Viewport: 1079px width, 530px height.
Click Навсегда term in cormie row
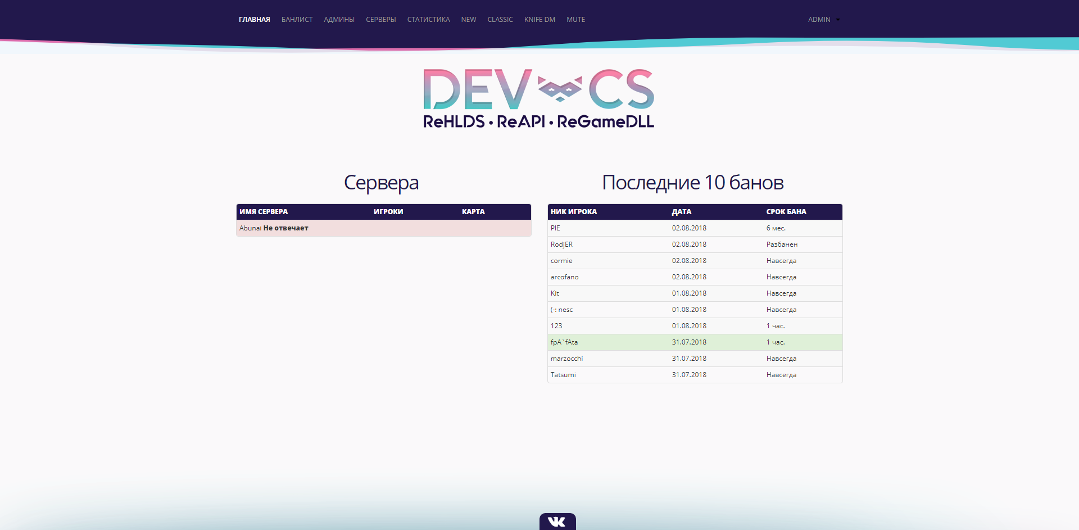[781, 261]
